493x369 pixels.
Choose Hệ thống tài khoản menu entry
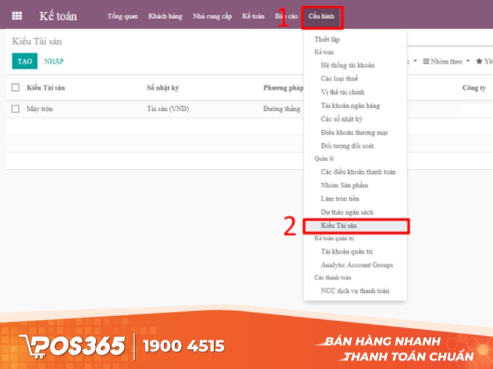[348, 65]
